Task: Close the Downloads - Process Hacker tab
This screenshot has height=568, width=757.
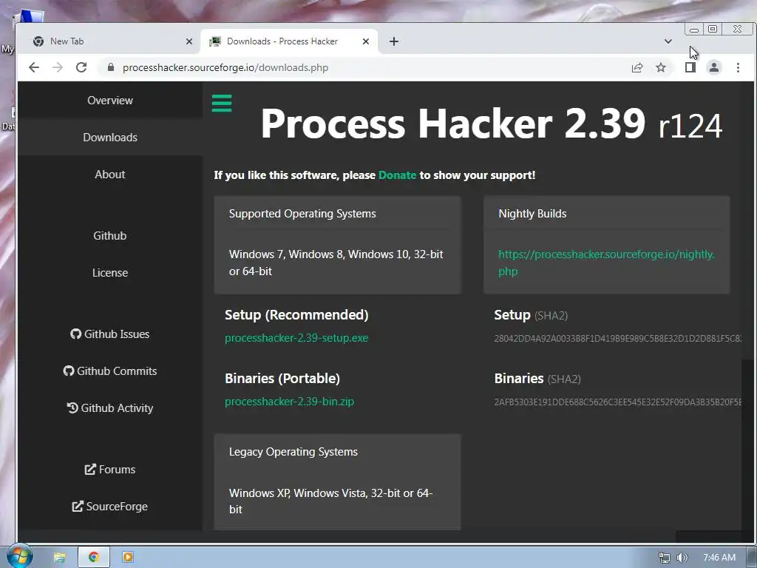Action: 366,41
